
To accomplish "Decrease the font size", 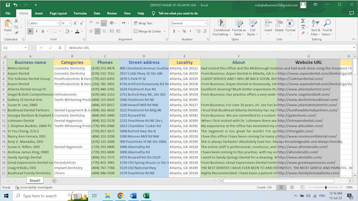I will (81, 23).
